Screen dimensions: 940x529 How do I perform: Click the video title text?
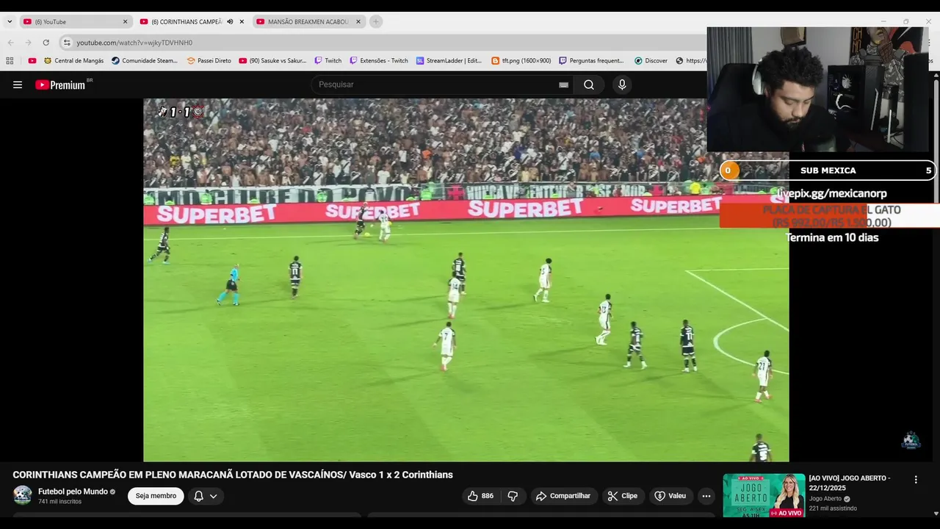(x=233, y=475)
